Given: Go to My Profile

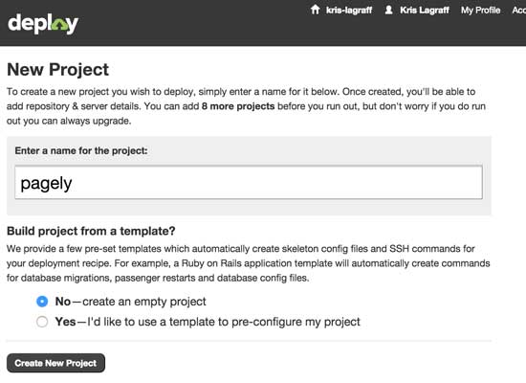Looking at the screenshot, I should click(480, 11).
